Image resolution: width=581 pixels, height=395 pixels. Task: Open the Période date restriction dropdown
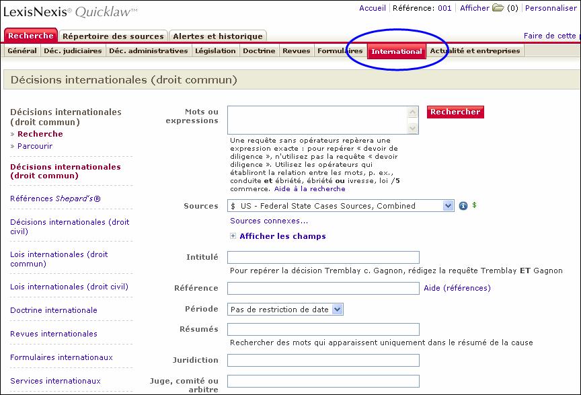tap(337, 310)
